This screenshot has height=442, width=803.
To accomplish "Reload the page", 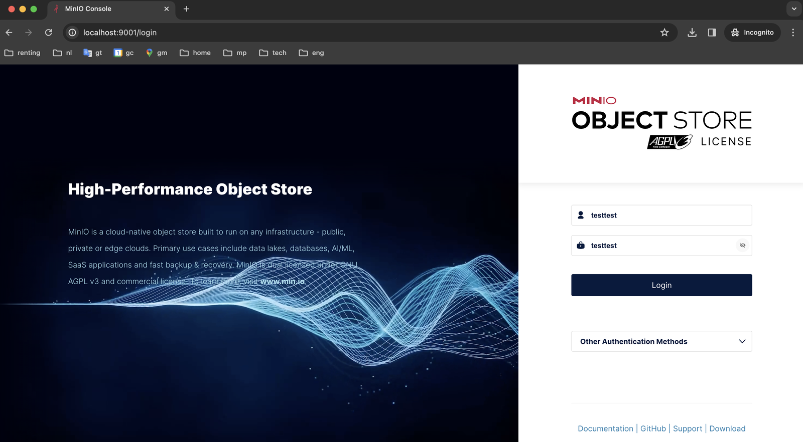I will point(49,33).
